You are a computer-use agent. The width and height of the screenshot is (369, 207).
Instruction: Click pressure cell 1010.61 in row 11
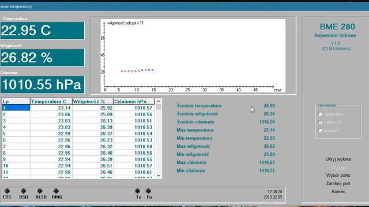pyautogui.click(x=134, y=172)
